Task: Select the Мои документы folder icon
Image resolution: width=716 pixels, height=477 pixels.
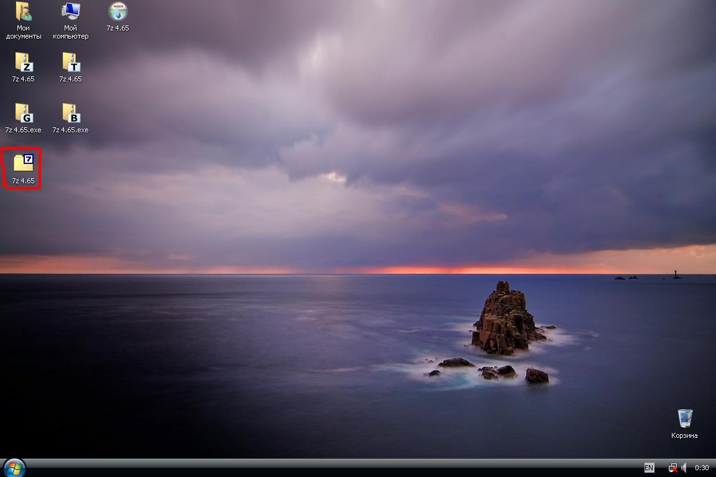Action: point(24,11)
